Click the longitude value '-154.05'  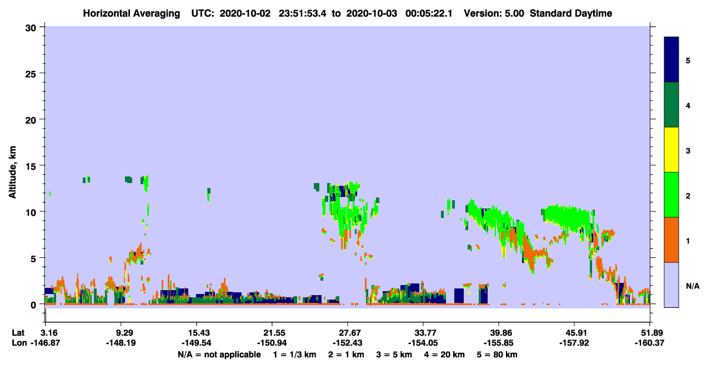pyautogui.click(x=423, y=343)
